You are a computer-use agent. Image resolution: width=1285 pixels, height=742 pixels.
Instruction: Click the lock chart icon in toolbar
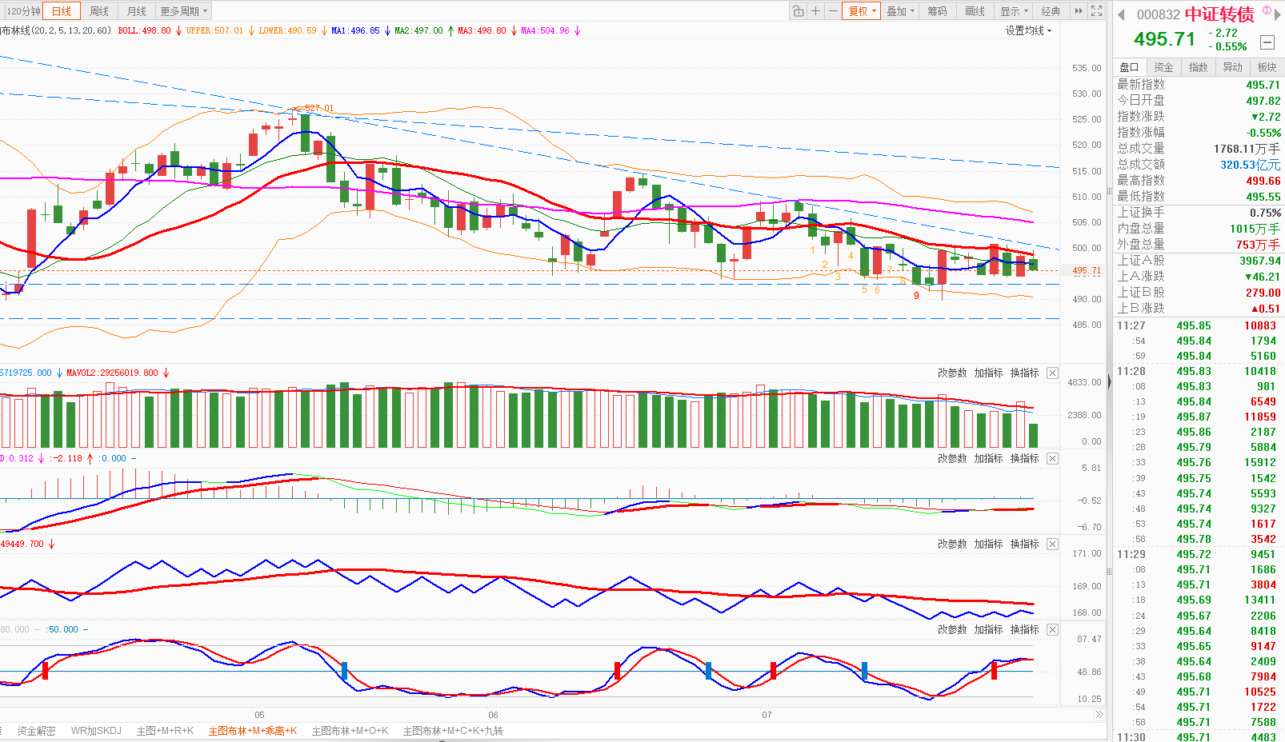[x=798, y=11]
